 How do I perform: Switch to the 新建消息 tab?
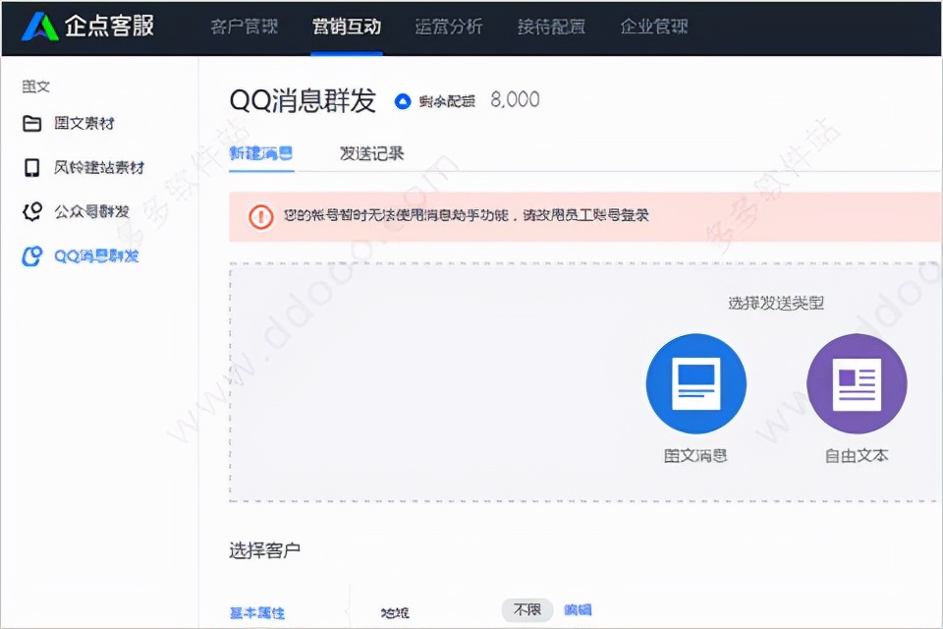pos(261,153)
